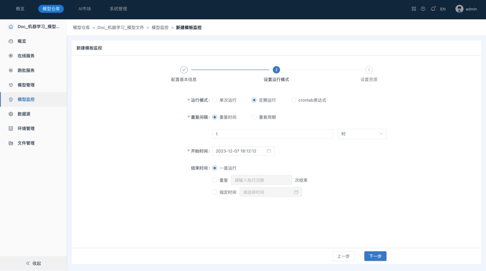Click the admin user avatar
The width and height of the screenshot is (486, 271).
(x=459, y=9)
